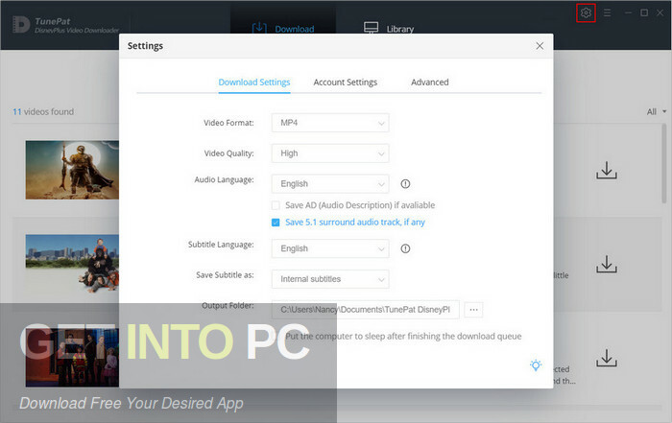Click the Audio Language info icon
Viewport: 672px width, 423px height.
pyautogui.click(x=405, y=183)
